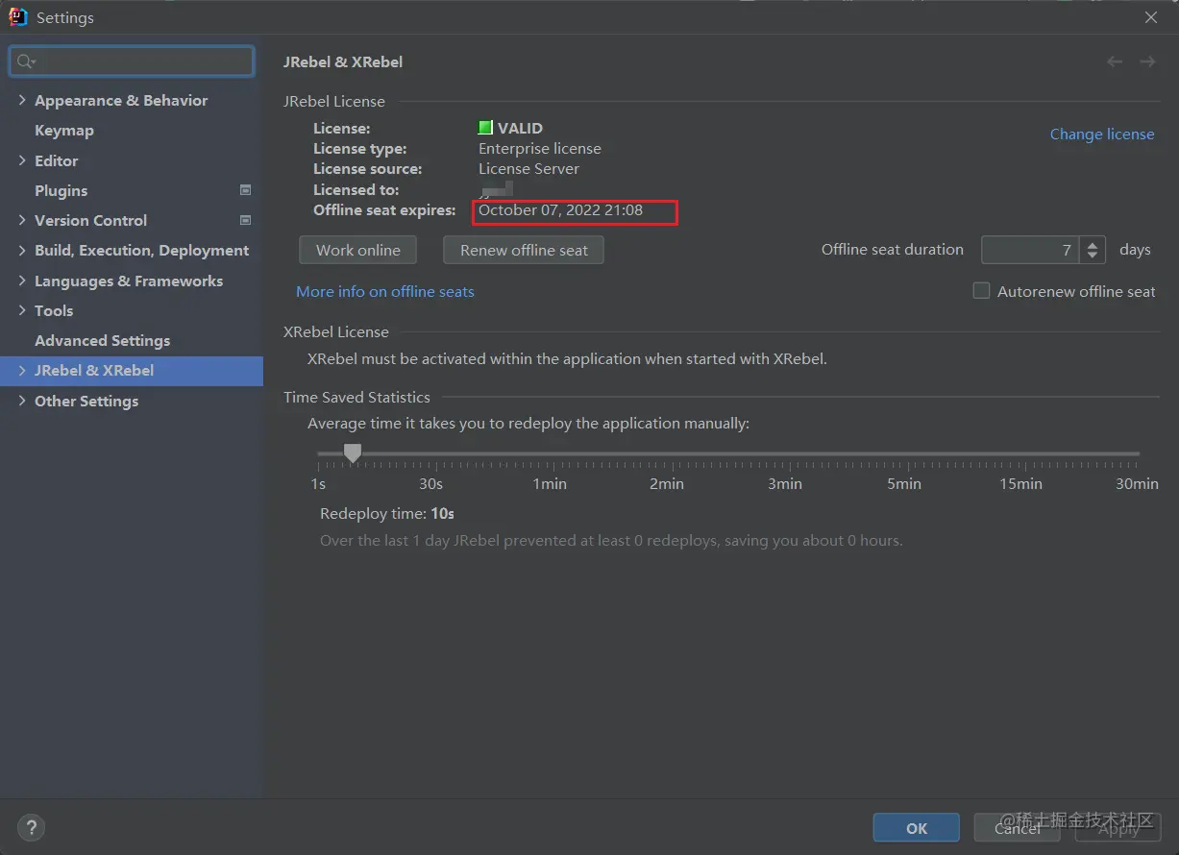Expand the Version Control node

coord(21,220)
